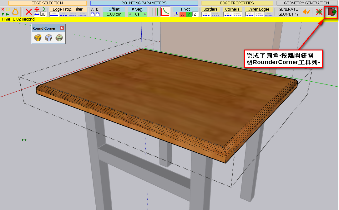Screen dimensions: 339x210
Task: Click the segments value 6s
Action: pos(137,14)
